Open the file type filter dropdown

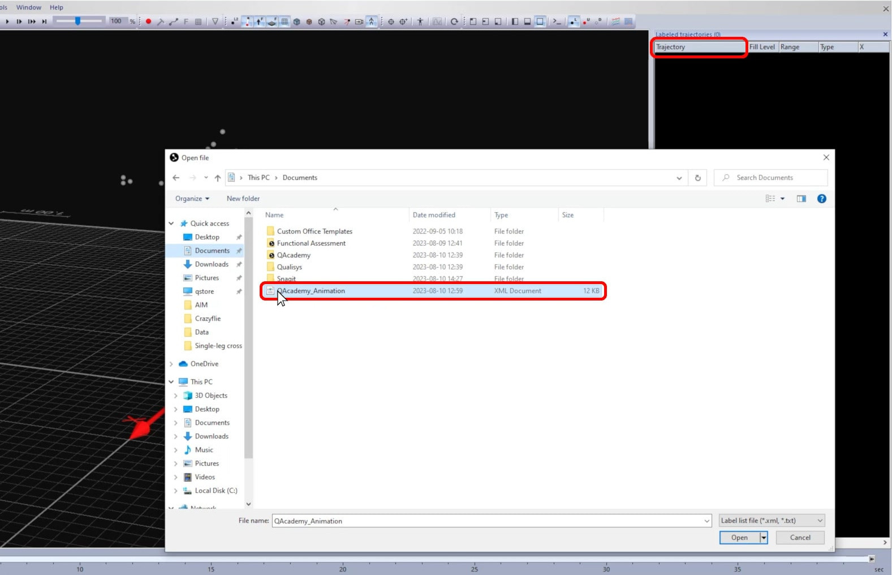pyautogui.click(x=772, y=521)
